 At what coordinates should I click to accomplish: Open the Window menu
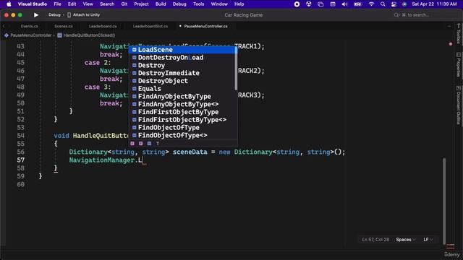pyautogui.click(x=219, y=4)
